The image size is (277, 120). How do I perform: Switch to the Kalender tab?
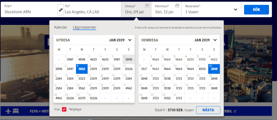pyautogui.click(x=61, y=27)
